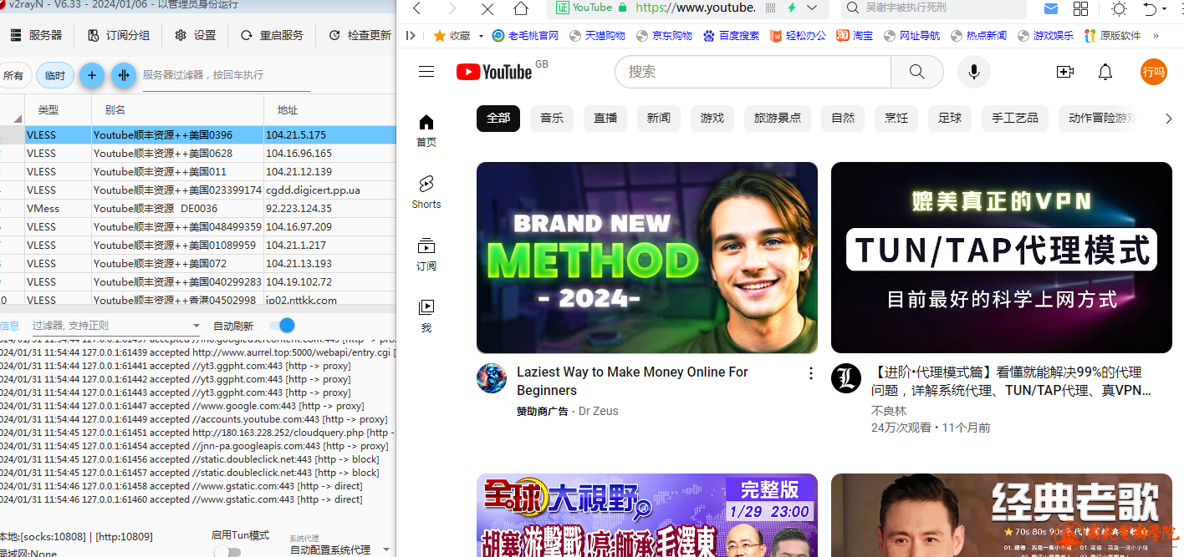Expand the log filter 过滤器 dropdown
1184x557 pixels.
(x=196, y=326)
